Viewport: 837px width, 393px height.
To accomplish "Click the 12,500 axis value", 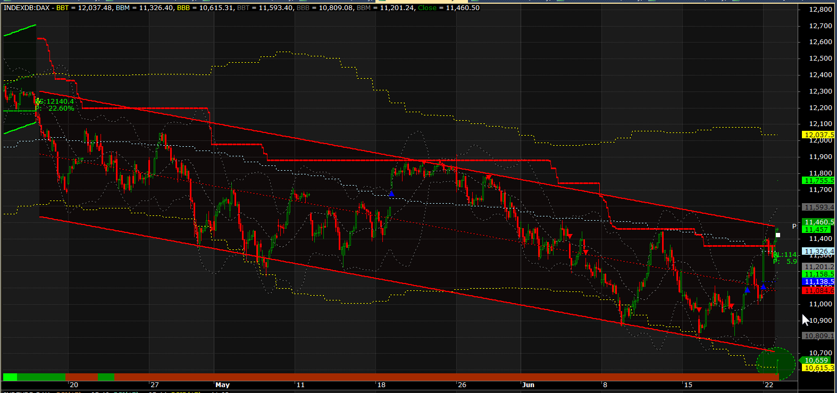I will tap(820, 58).
